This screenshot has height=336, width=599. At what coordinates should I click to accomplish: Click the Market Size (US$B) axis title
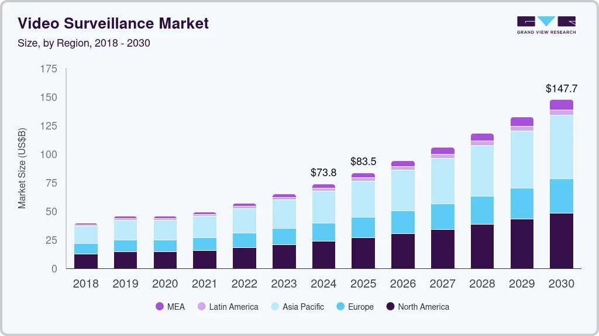(x=22, y=168)
